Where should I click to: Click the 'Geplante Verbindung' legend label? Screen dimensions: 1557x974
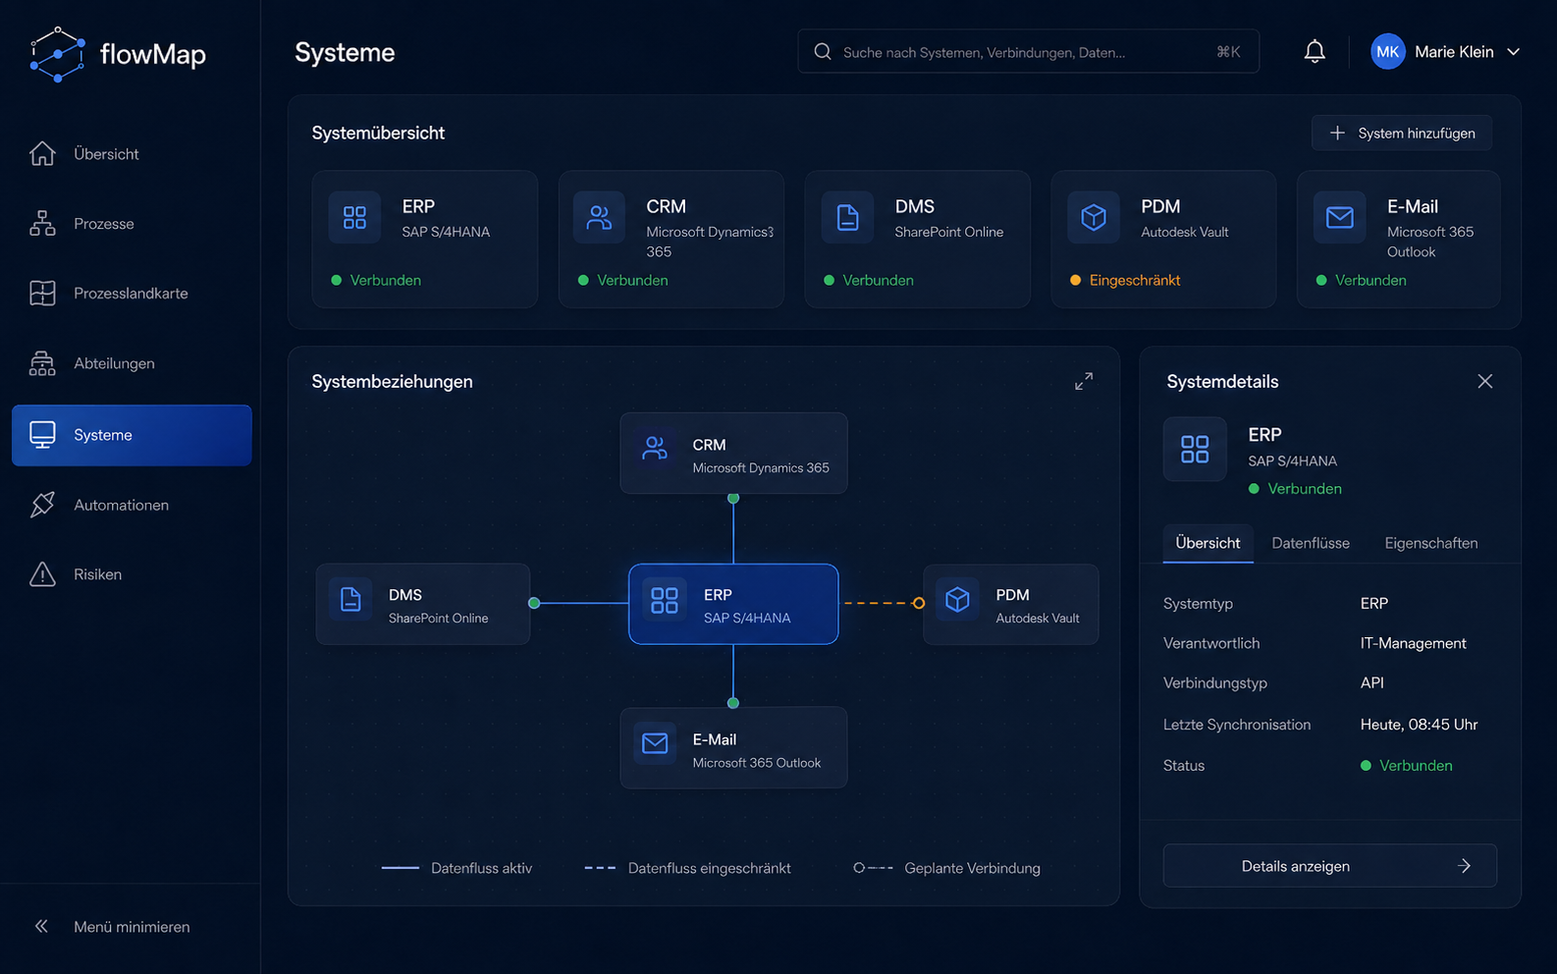point(972,868)
